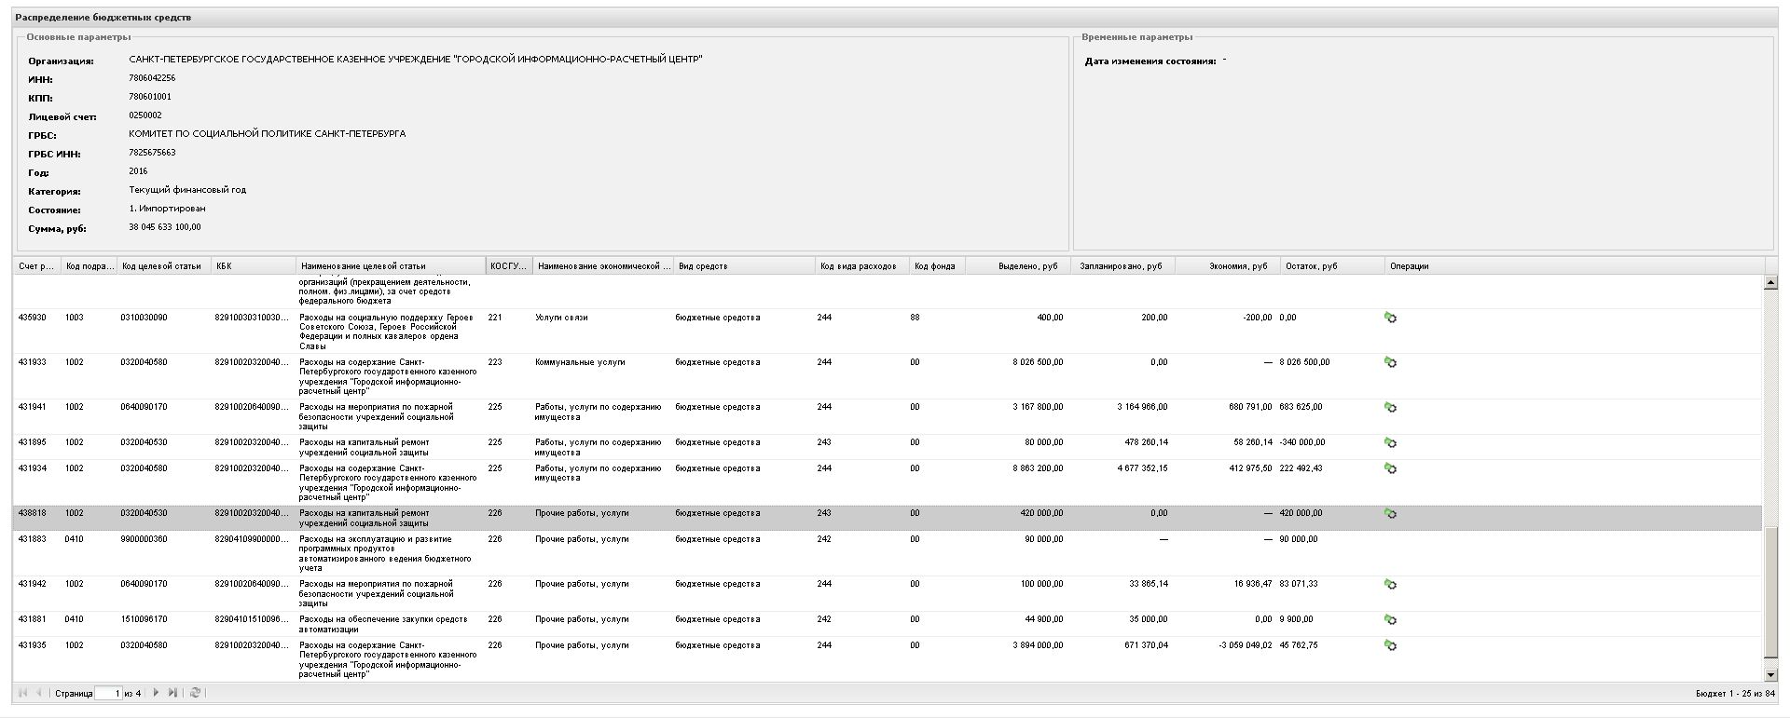The width and height of the screenshot is (1790, 718).
Task: Click planned amount 4 677 352,15
Action: [1142, 468]
